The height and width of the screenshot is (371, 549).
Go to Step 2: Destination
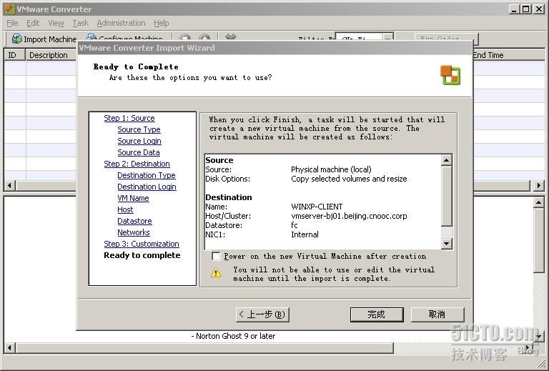[x=137, y=164]
